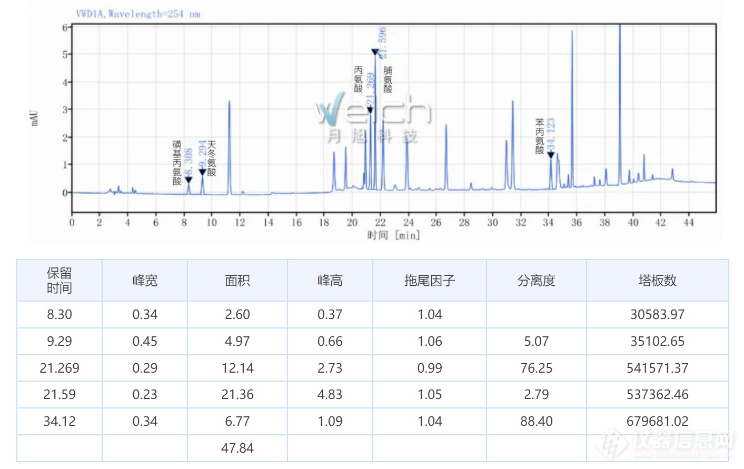Screen dimensions: 744x469
Task: Click area value 2.60
Action: pos(237,315)
